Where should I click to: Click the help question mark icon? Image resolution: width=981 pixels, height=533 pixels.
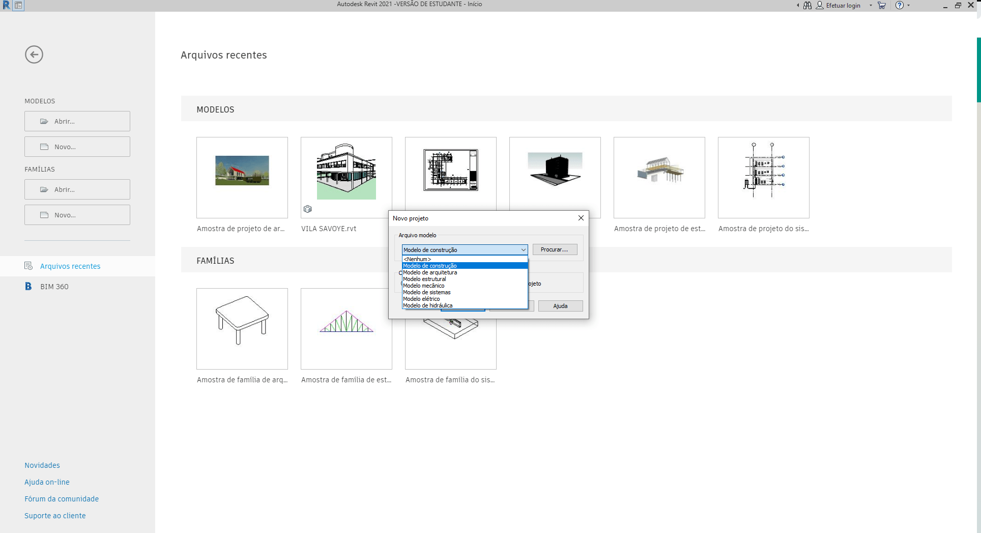point(900,5)
